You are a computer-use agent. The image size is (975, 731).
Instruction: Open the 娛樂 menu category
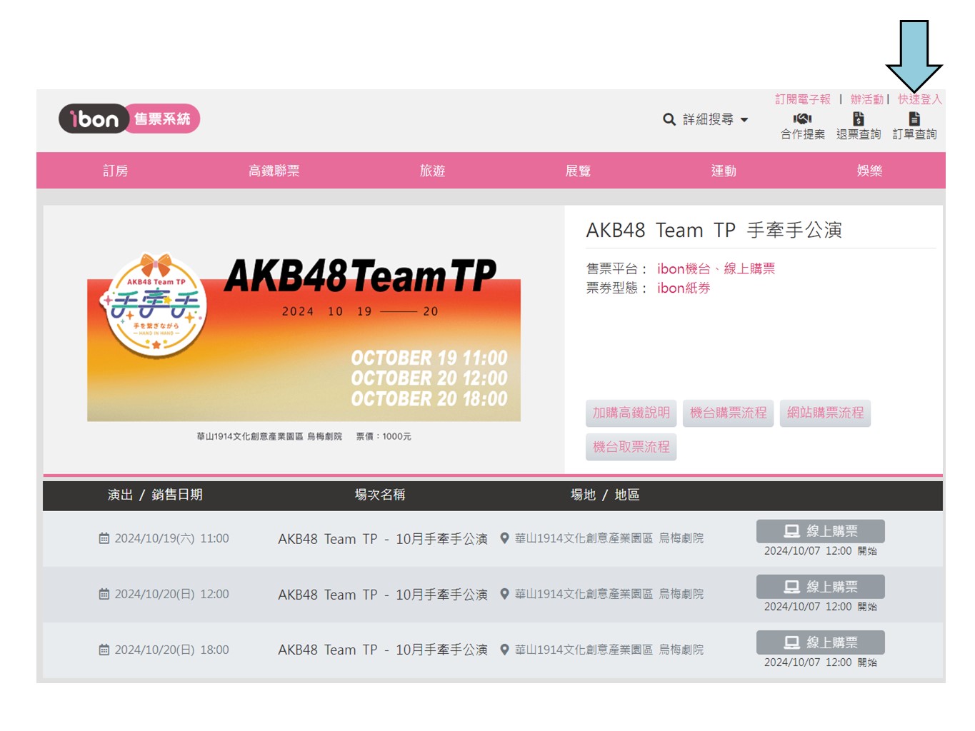(869, 171)
